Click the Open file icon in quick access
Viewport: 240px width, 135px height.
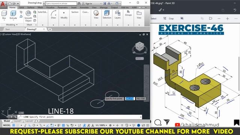tap(14, 3)
